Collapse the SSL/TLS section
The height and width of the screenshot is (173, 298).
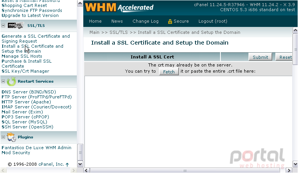pyautogui.click(x=3, y=25)
